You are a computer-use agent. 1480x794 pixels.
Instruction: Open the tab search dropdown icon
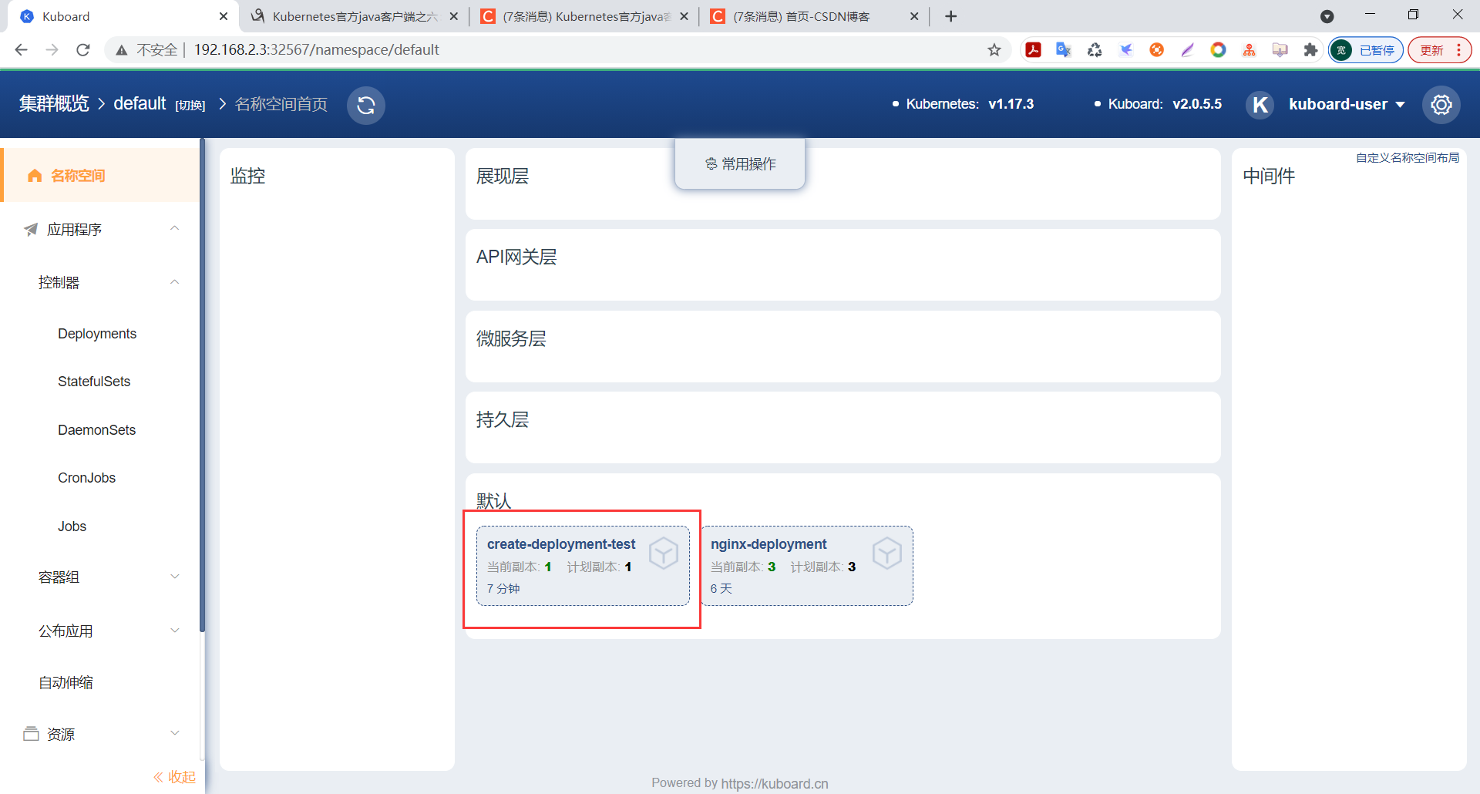click(1327, 16)
